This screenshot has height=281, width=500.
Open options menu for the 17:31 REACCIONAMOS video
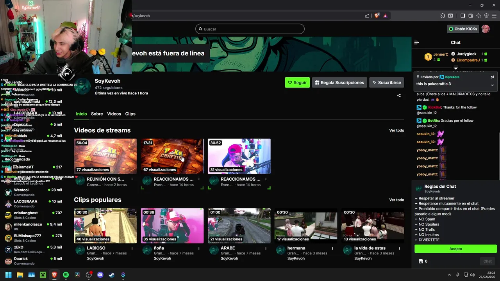point(199,179)
